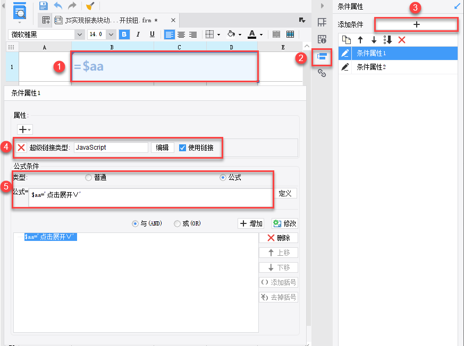The image size is (464, 346).
Task: Click 添加括号 button
Action: click(279, 282)
